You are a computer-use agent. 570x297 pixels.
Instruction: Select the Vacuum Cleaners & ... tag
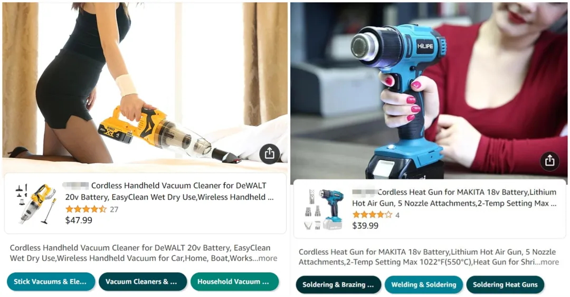[x=142, y=282]
